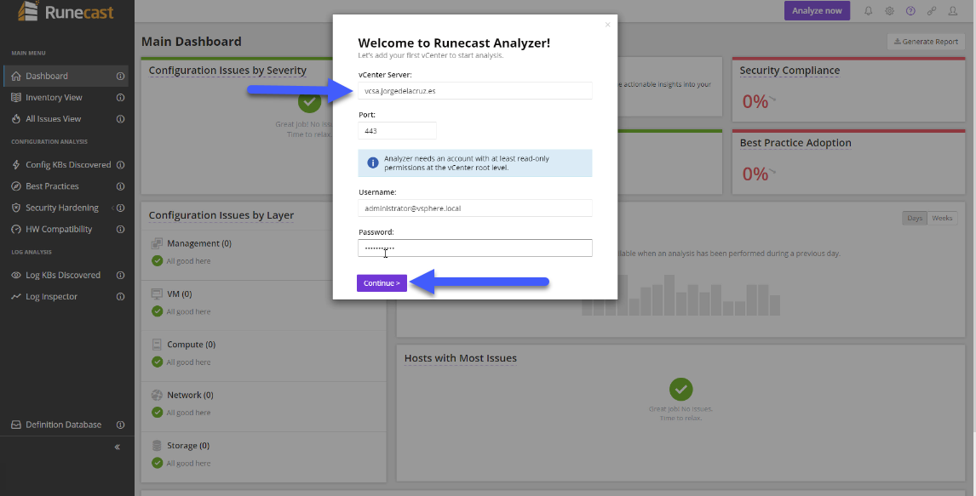This screenshot has width=976, height=496.
Task: Click info icon next to Log Inspector
Action: pyautogui.click(x=121, y=296)
